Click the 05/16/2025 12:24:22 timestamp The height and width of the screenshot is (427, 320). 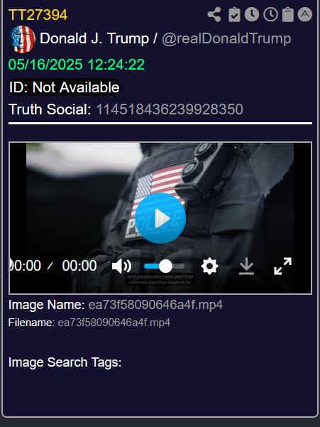(77, 65)
